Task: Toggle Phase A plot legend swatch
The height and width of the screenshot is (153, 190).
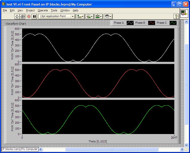Action: pyautogui.click(x=130, y=23)
